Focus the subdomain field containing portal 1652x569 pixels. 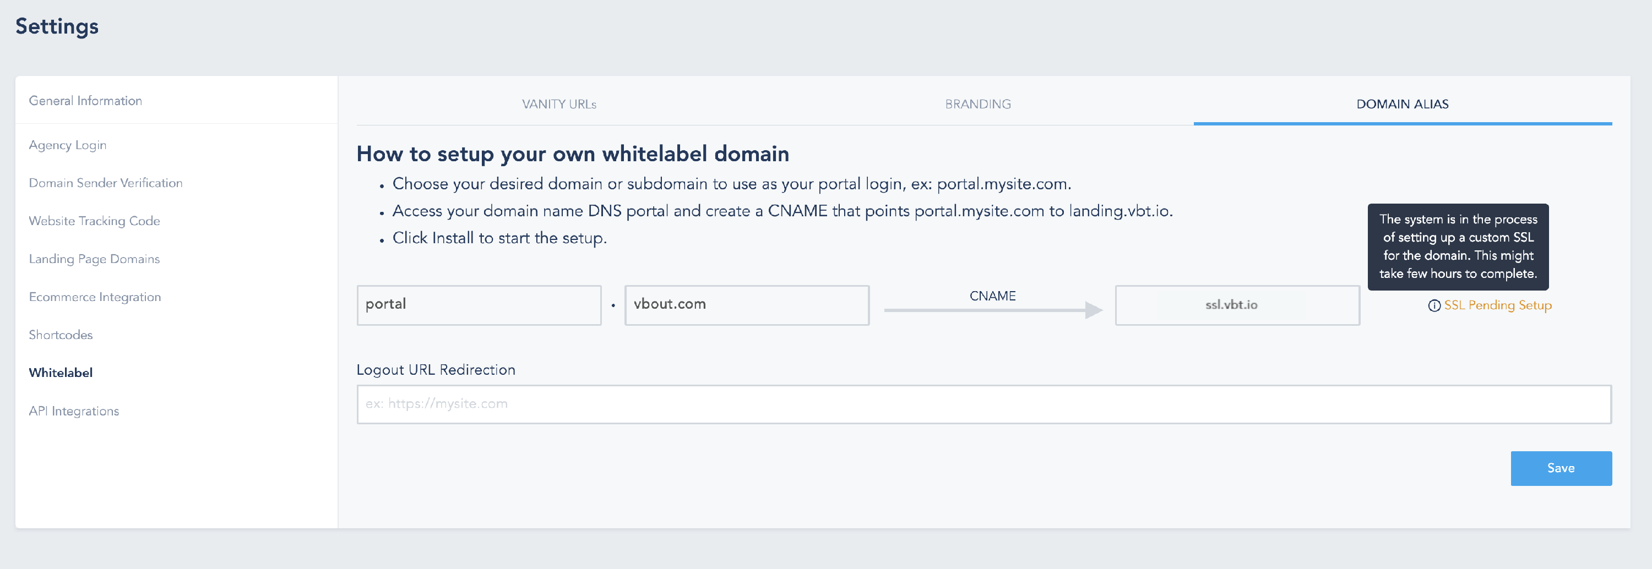click(479, 305)
